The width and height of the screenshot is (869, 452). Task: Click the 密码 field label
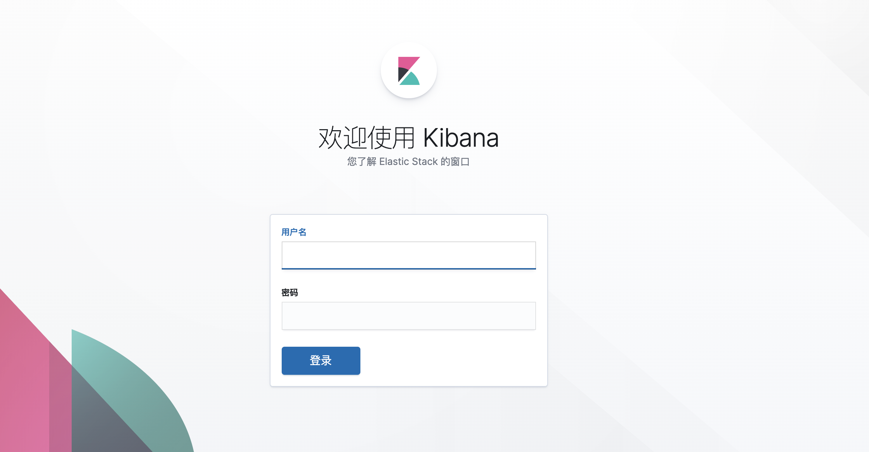pyautogui.click(x=290, y=292)
